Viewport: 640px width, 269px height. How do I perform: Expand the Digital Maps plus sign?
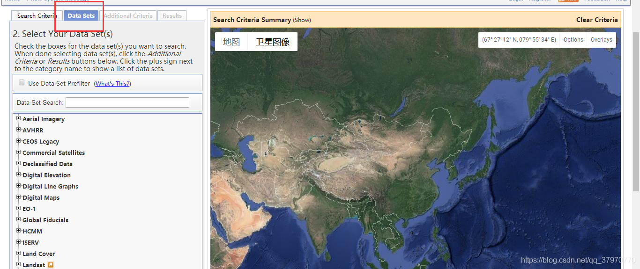click(x=19, y=197)
